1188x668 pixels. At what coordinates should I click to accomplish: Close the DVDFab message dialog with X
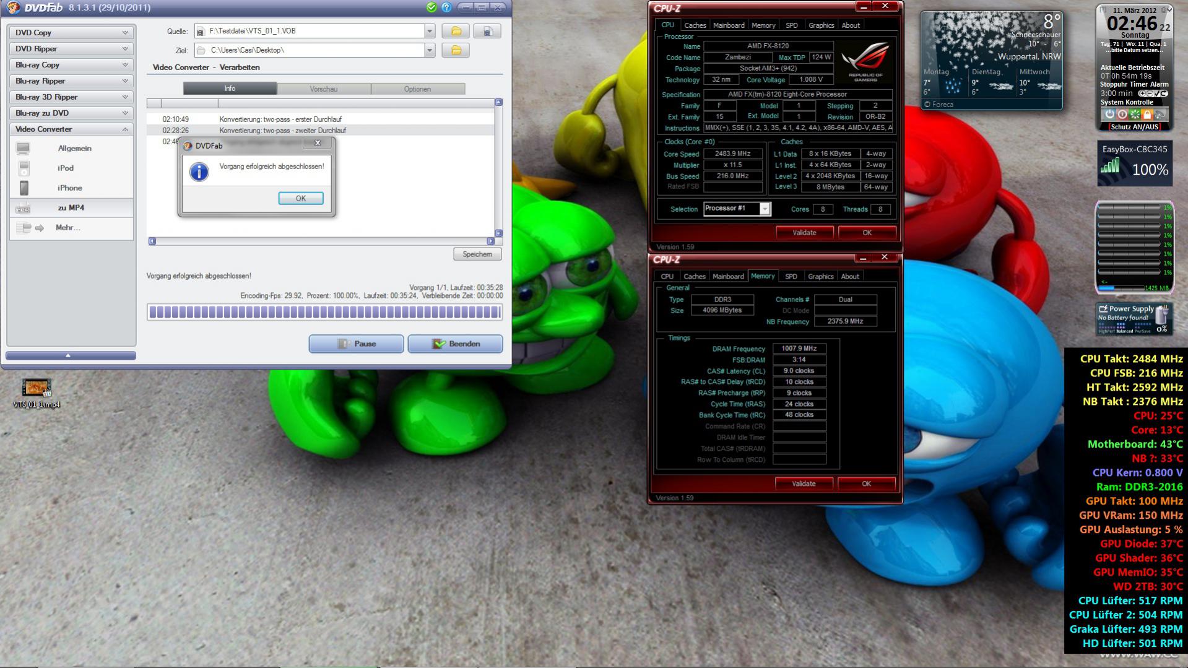(318, 143)
